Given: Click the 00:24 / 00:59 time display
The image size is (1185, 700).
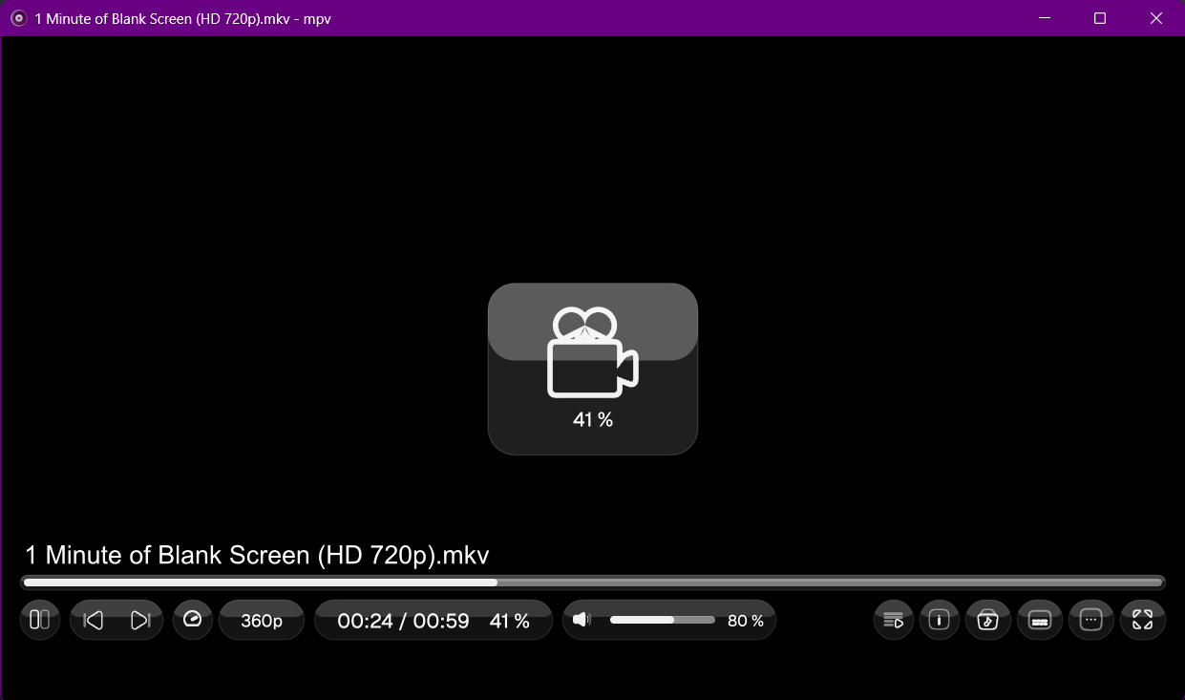Looking at the screenshot, I should 403,621.
